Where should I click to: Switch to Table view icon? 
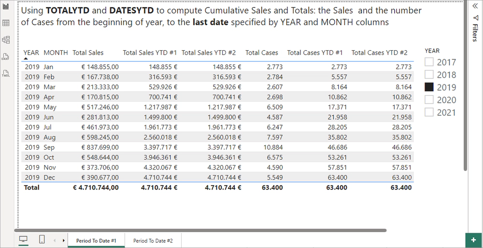(6, 23)
